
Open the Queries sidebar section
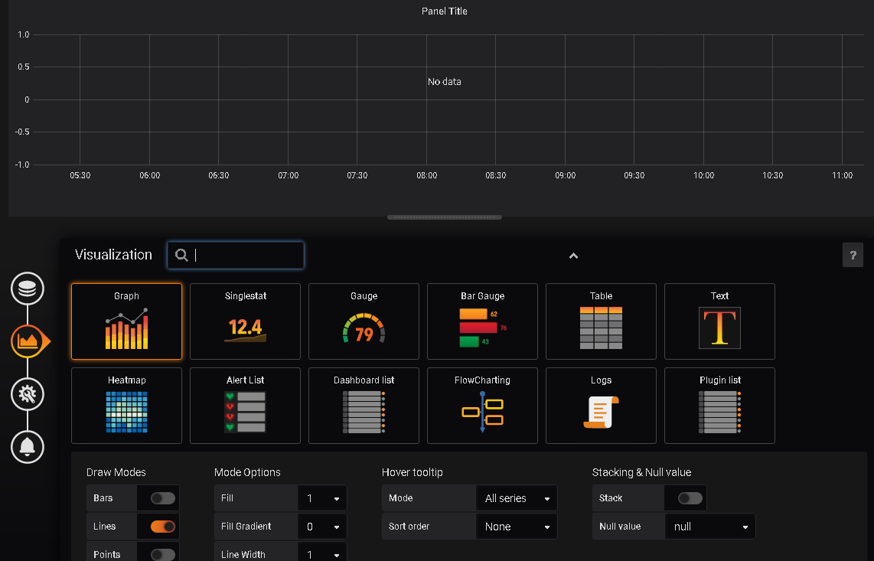28,289
